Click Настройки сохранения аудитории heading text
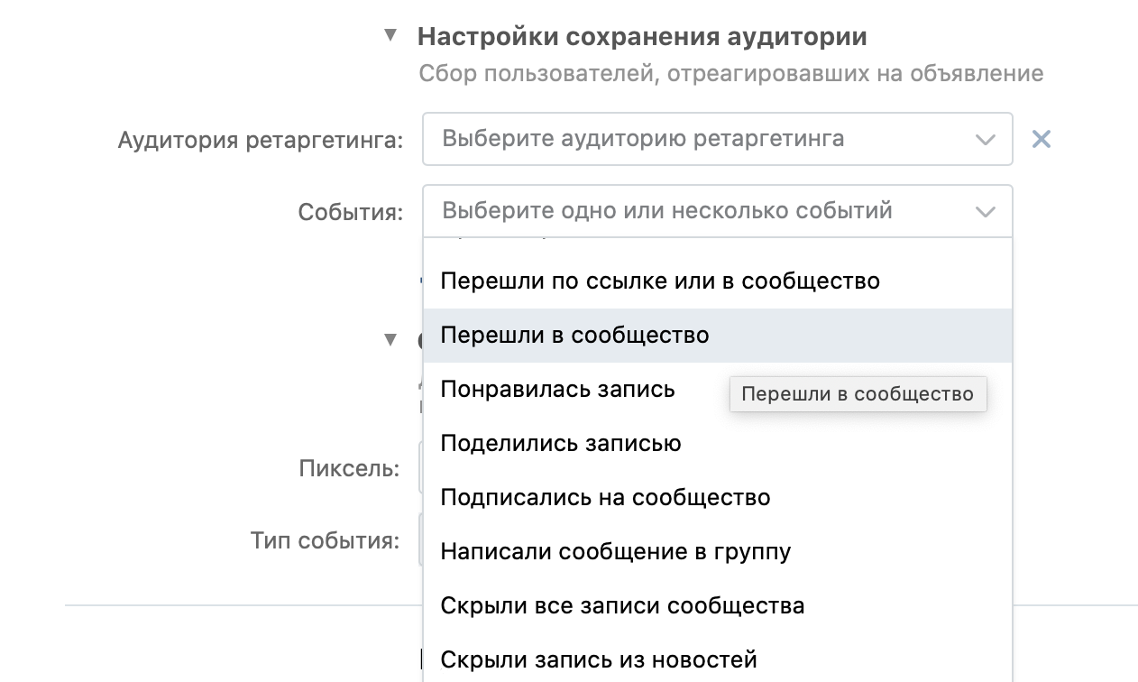Viewport: 1138px width, 682px height. coord(642,36)
